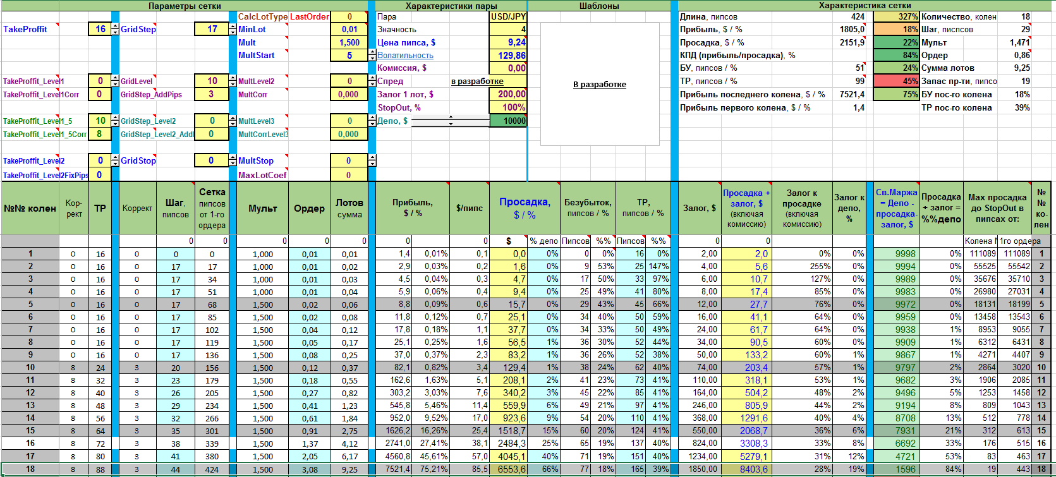Click 'в разработке' next to Спред

pyautogui.click(x=477, y=81)
